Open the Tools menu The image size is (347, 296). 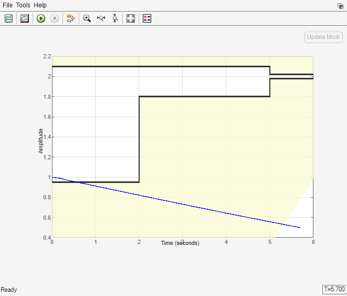pos(23,5)
